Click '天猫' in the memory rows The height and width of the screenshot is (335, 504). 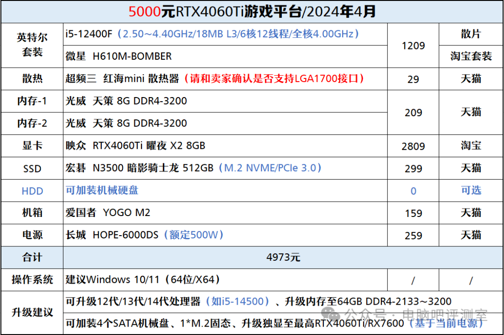click(x=471, y=112)
